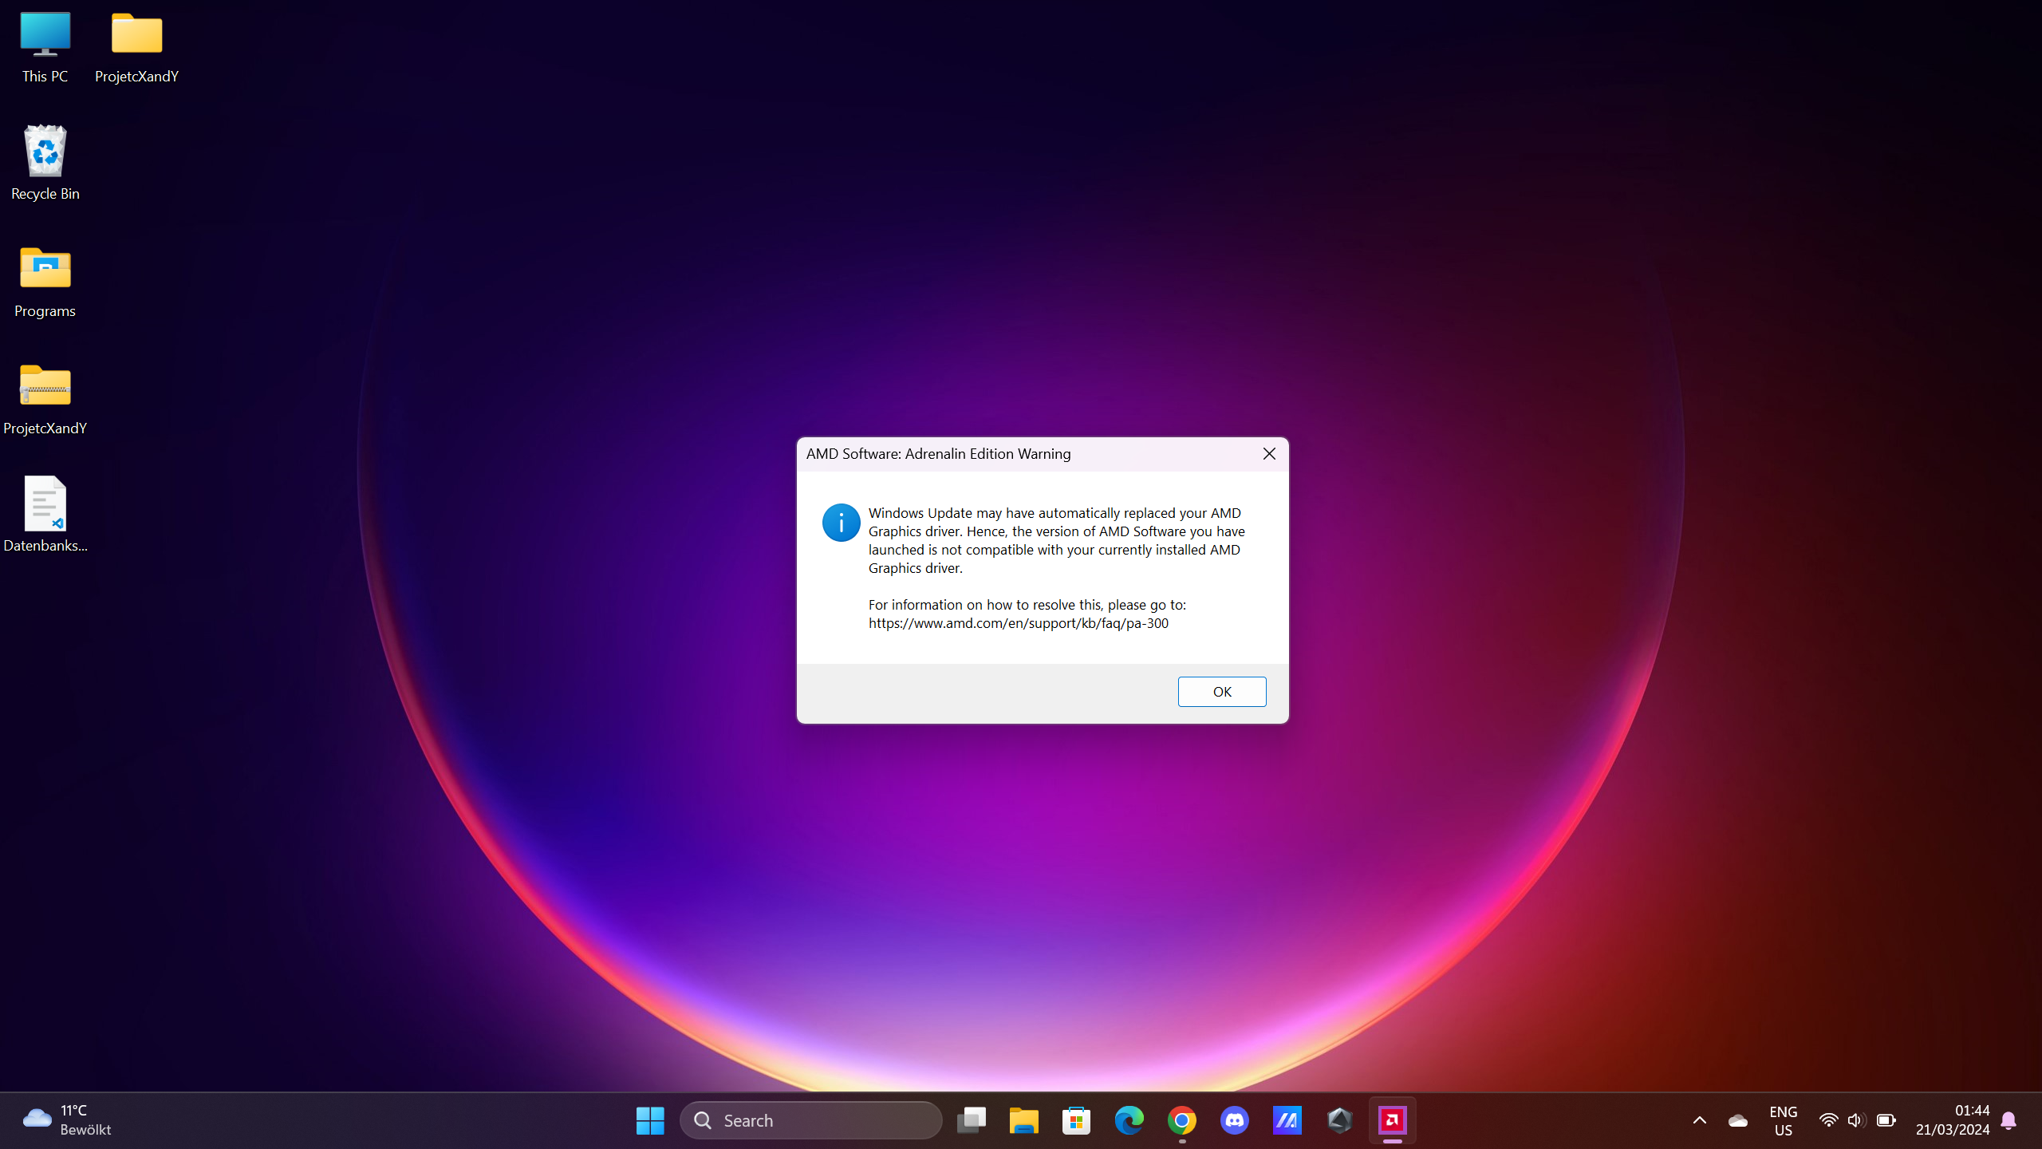Click the Task View taskbar icon
Screen dimensions: 2042x1149
click(971, 1120)
